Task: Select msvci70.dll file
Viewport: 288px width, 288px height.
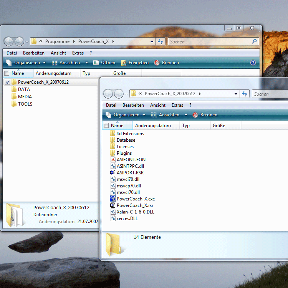Action: pos(125,179)
